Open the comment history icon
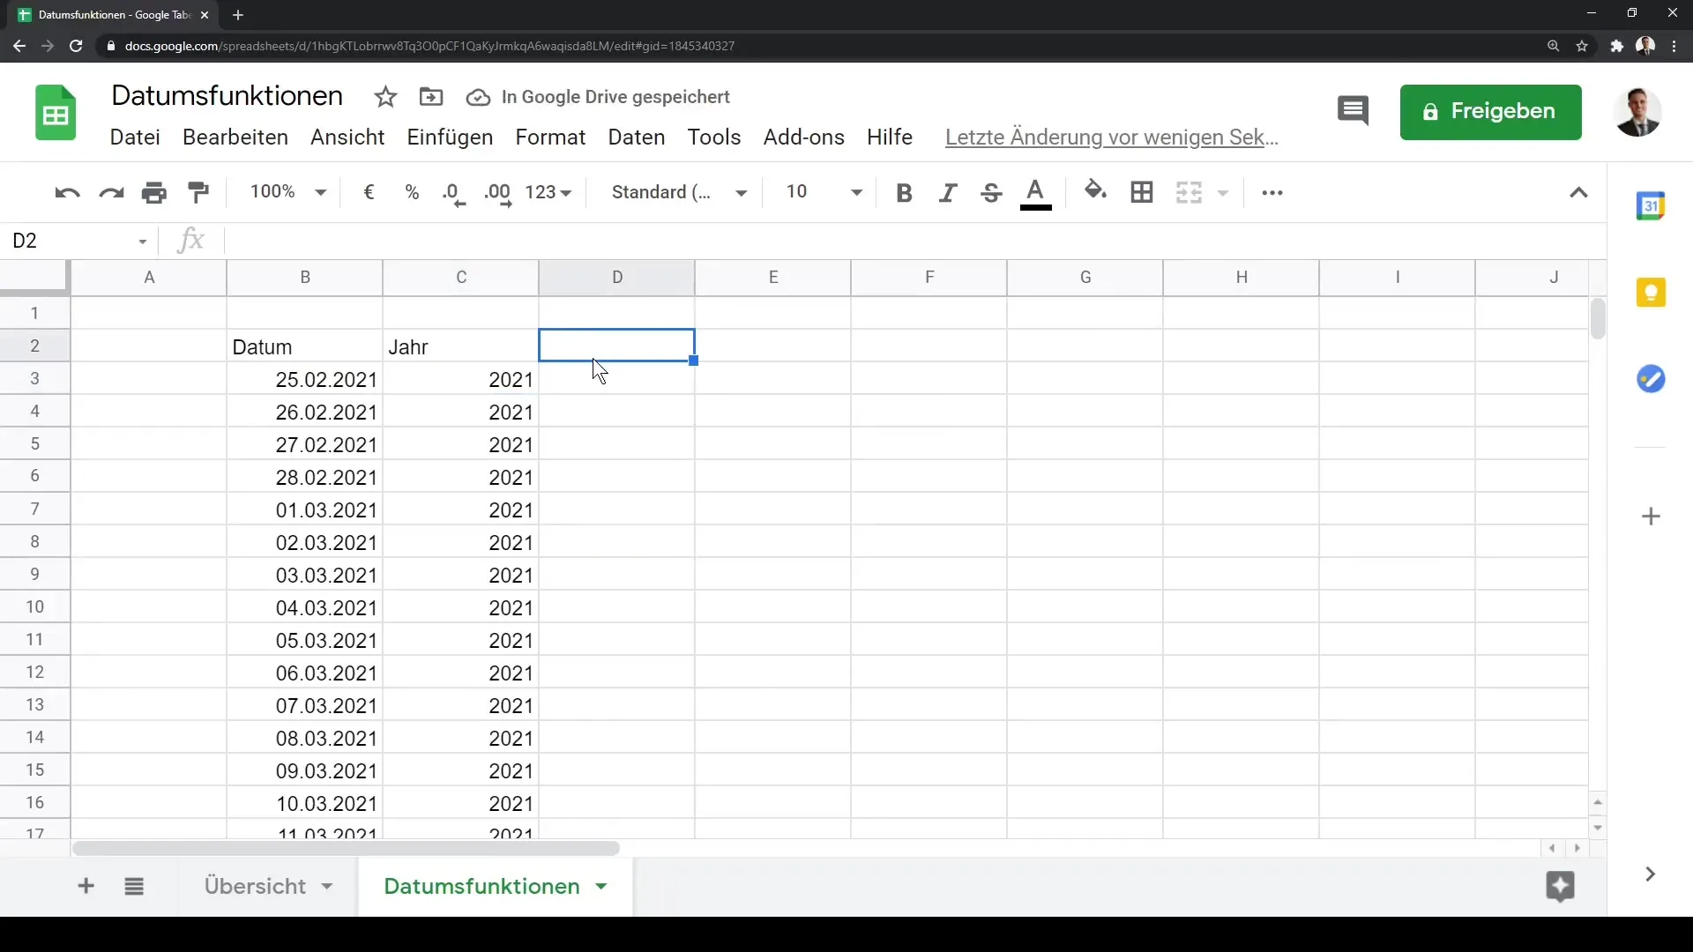This screenshot has width=1693, height=952. (1353, 112)
